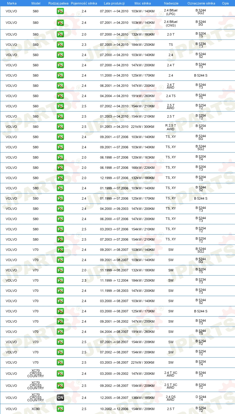Screen dimensions: 235x414
Task: Click the petrol icon in S80 125kW / 170KM row
Action: coord(60,198)
